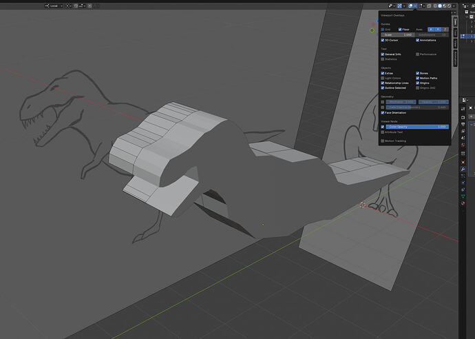Toggle the Y axis line button
Viewport: 475px width, 339px height.
[x=438, y=30]
